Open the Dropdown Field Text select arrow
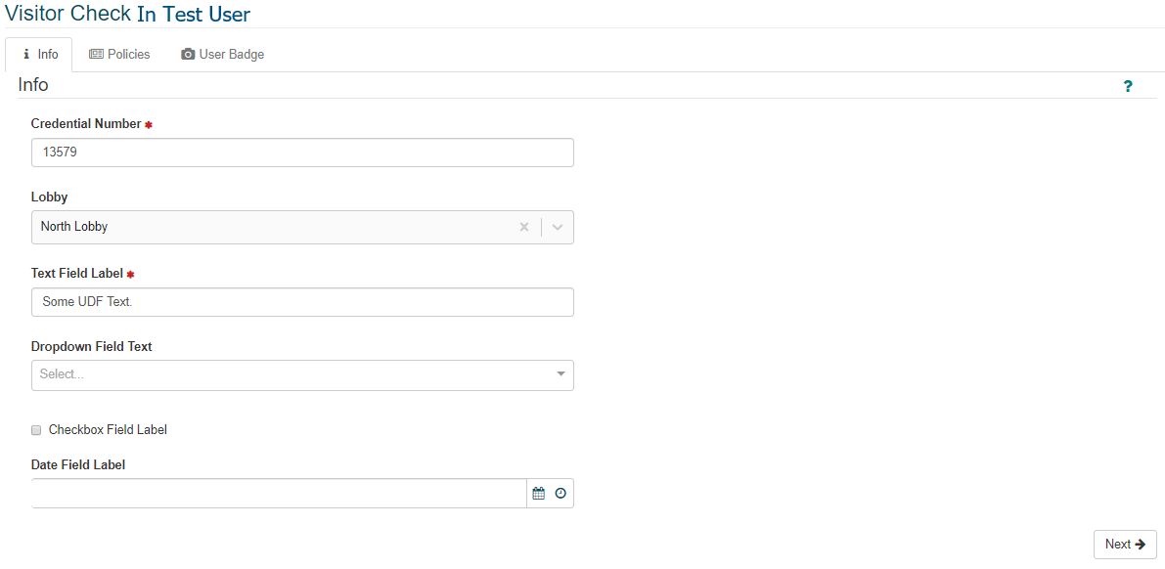Screen dimensions: 1165x569 point(560,373)
